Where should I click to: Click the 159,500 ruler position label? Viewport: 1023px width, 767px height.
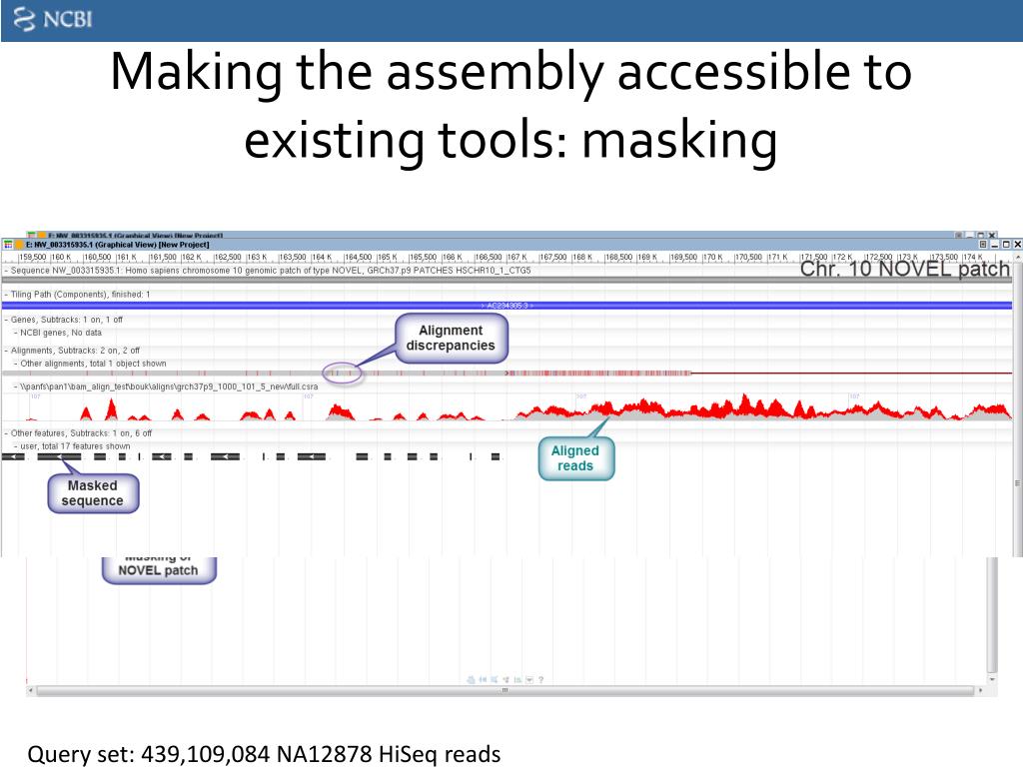click(33, 258)
